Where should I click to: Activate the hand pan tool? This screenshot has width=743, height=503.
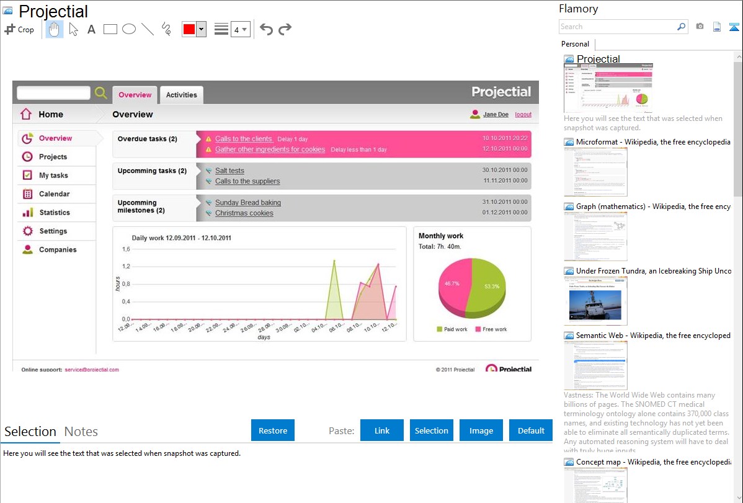click(54, 29)
